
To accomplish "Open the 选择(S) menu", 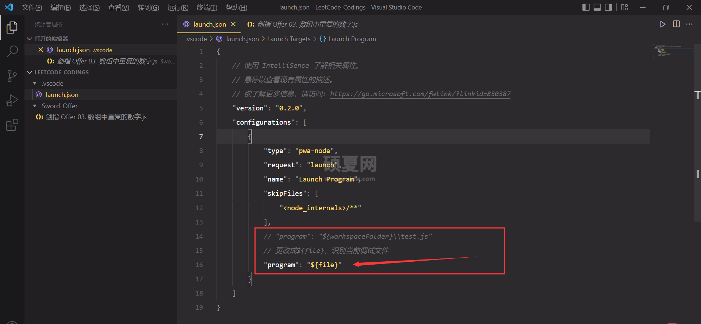I will point(89,7).
